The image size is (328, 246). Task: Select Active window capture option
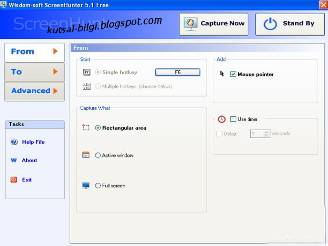97,155
